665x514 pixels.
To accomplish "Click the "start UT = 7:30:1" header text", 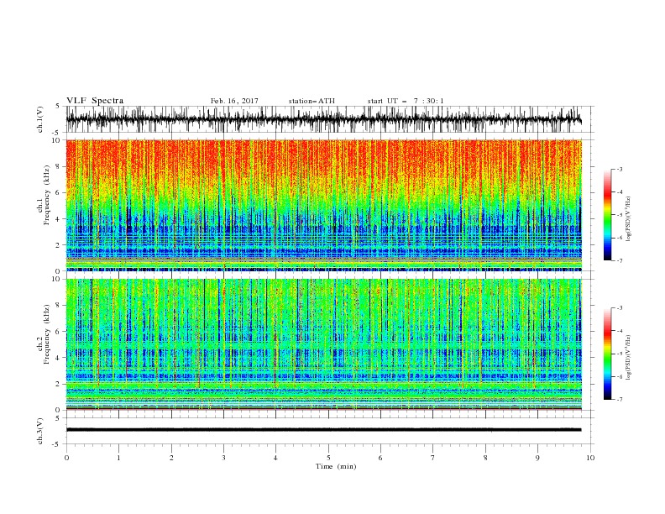I will point(406,101).
